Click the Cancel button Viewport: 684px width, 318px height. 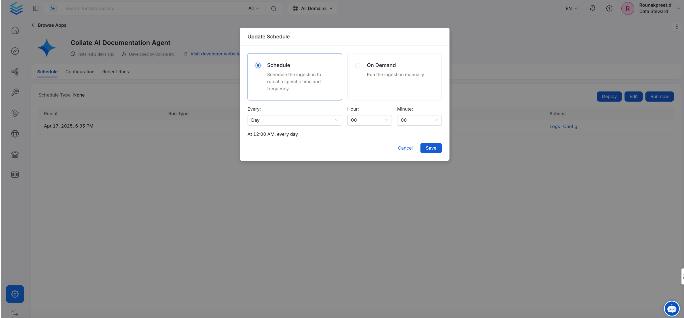point(405,148)
